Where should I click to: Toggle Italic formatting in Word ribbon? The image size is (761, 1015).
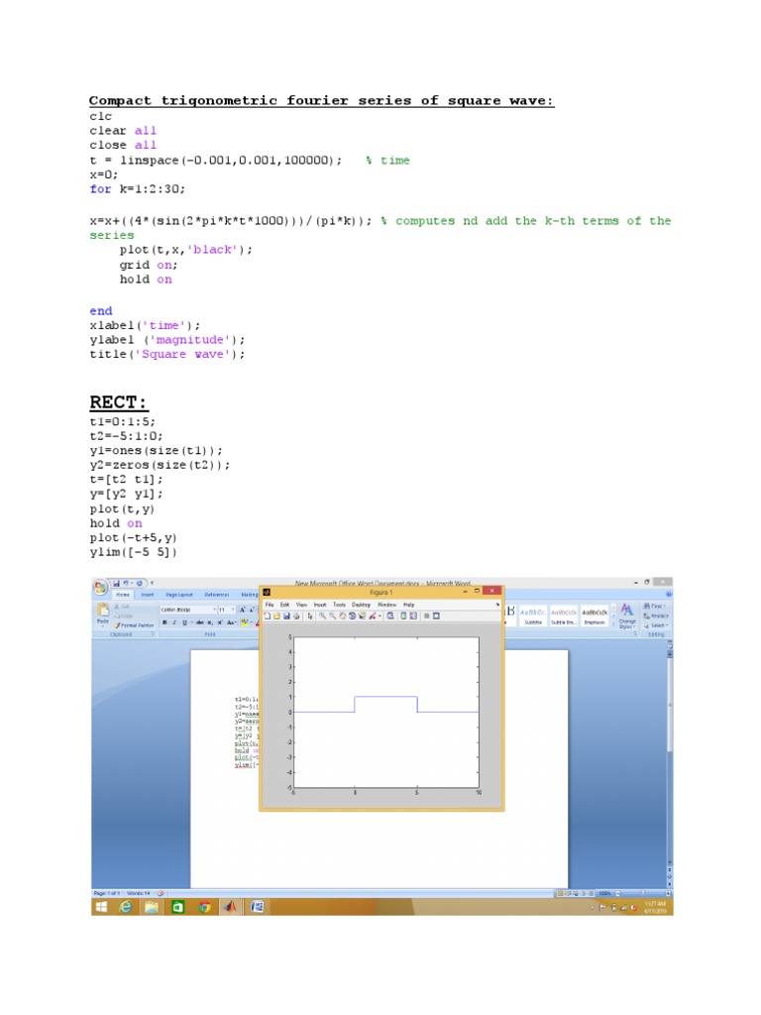pos(173,622)
